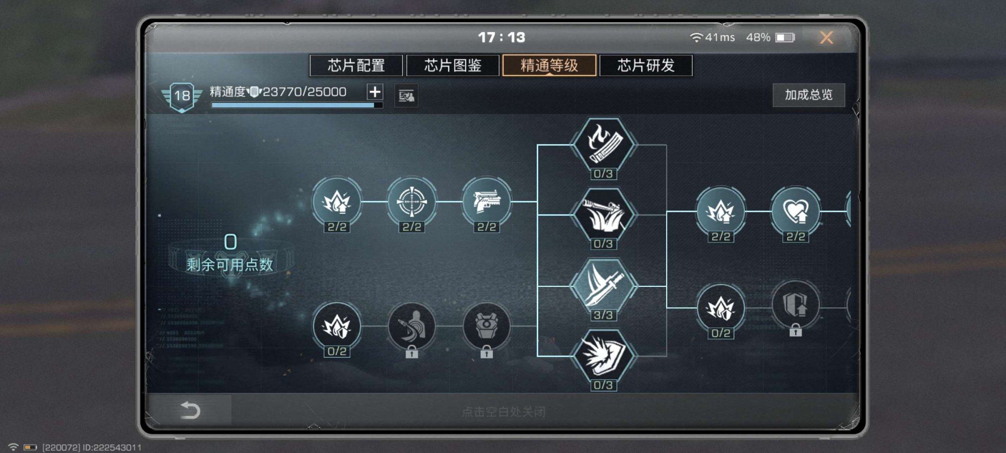Click the mastery progress bar

297,105
